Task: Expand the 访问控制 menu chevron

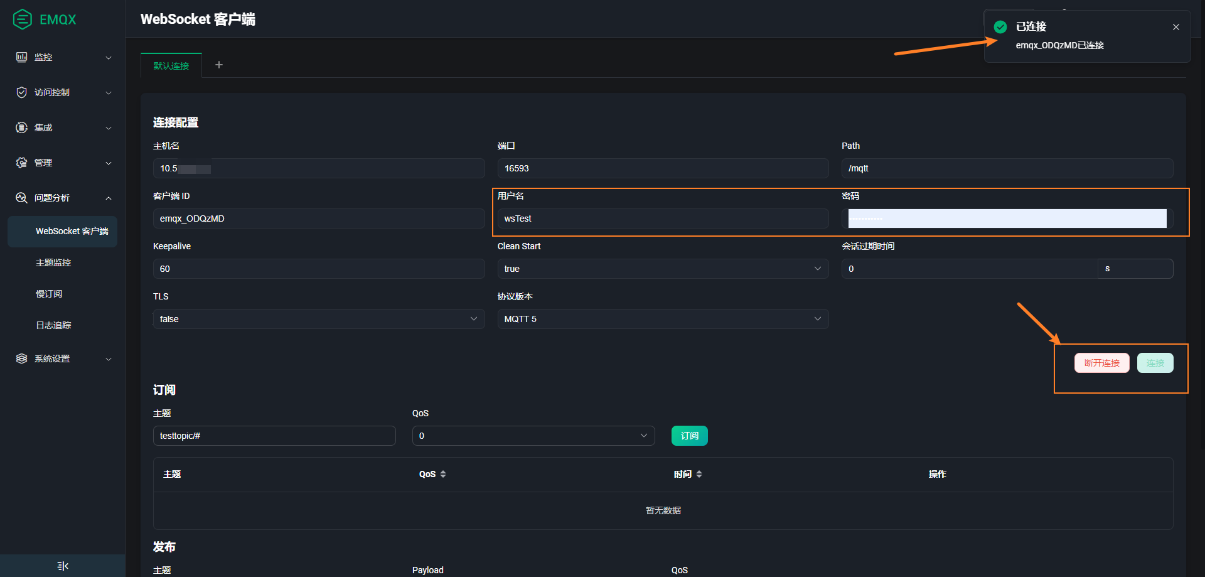Action: point(109,93)
